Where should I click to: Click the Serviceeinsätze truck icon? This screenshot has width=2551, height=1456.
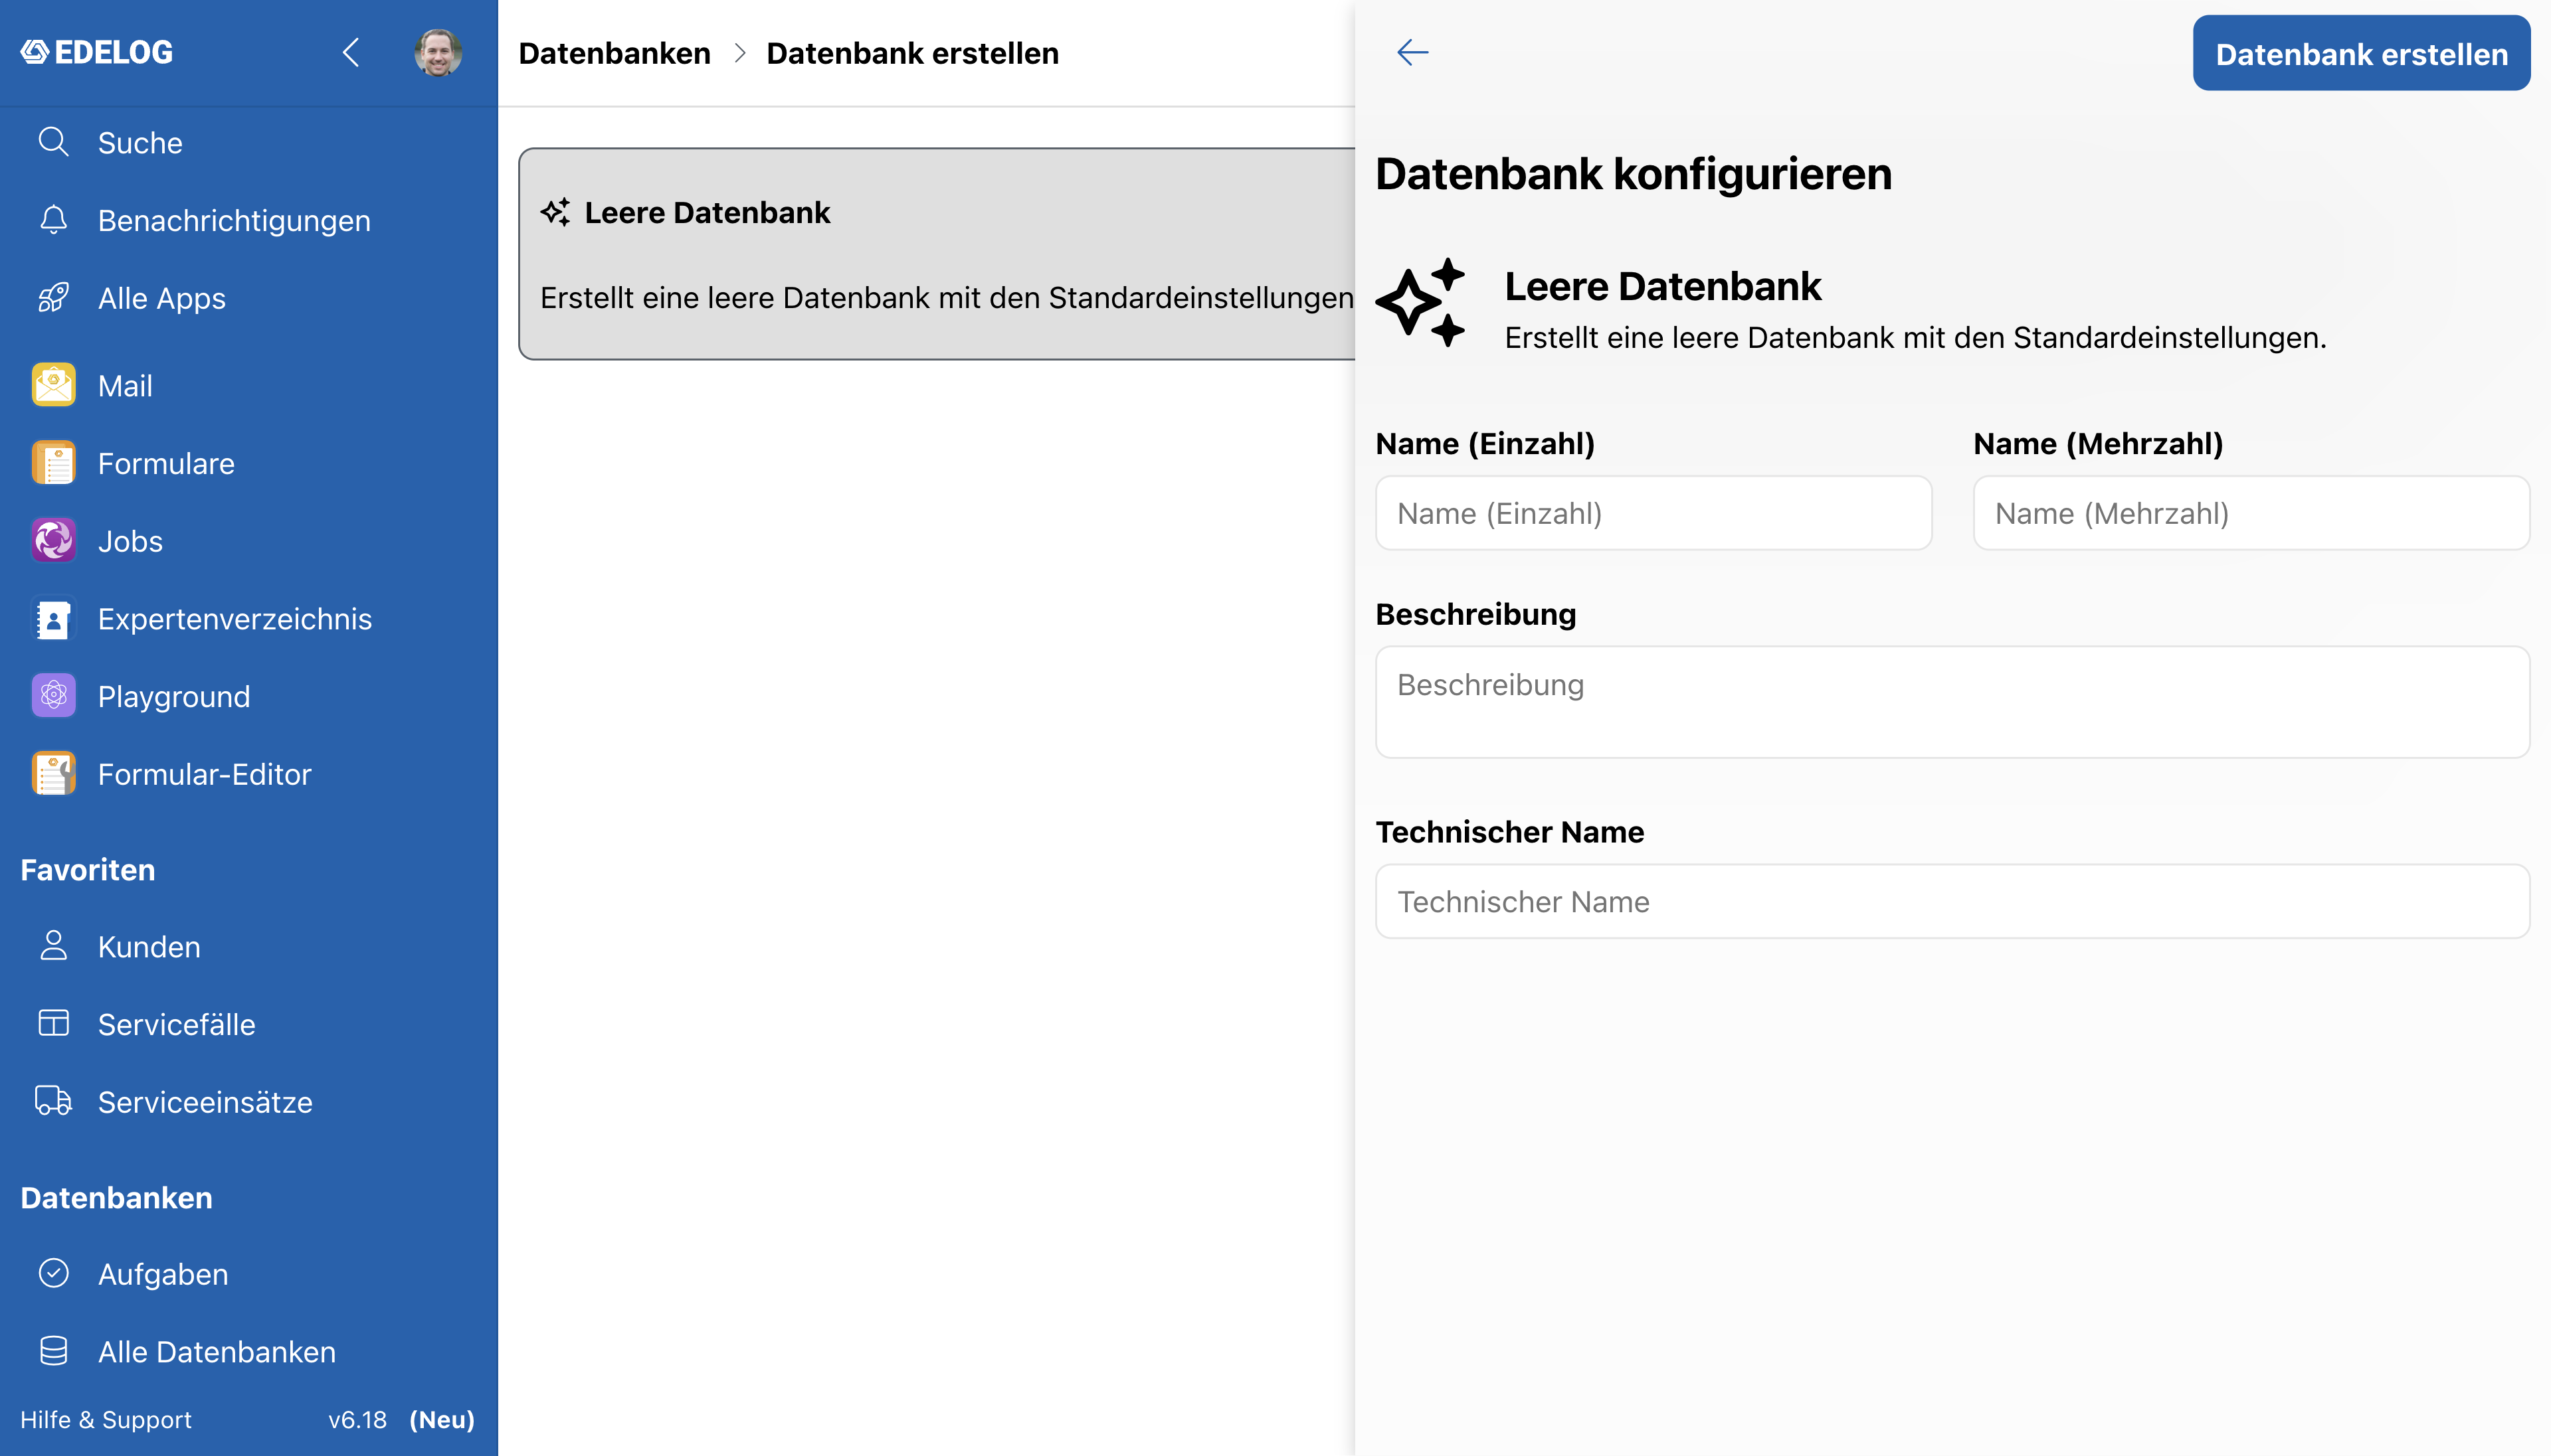point(53,1101)
